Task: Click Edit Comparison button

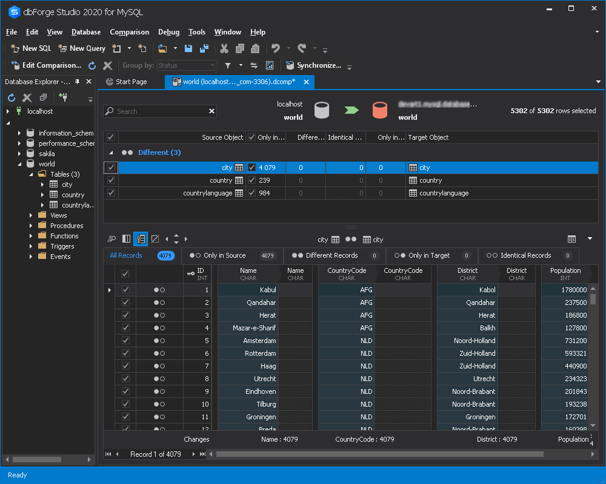Action: coord(46,65)
